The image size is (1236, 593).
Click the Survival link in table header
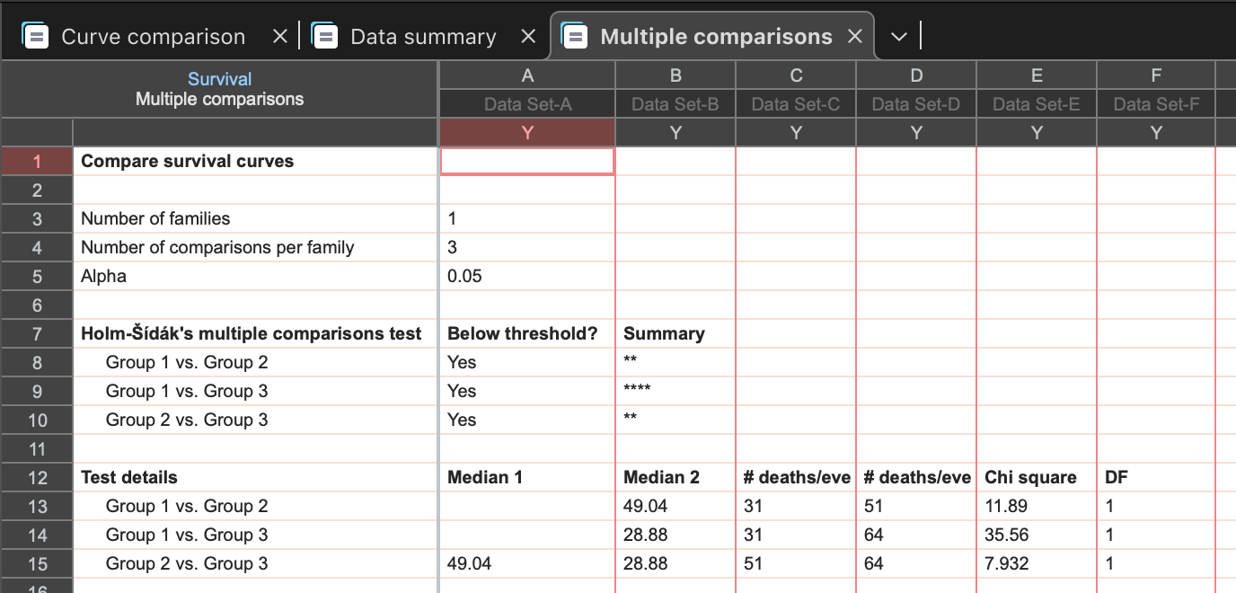tap(219, 79)
